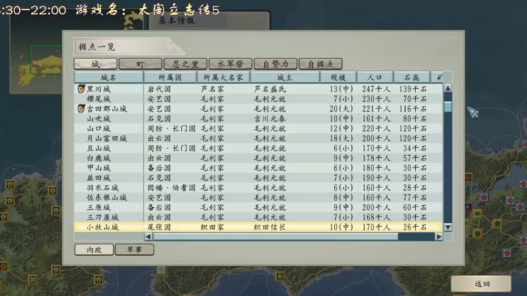
Task: Click 织田信长 in the 城主 column
Action: click(270, 227)
